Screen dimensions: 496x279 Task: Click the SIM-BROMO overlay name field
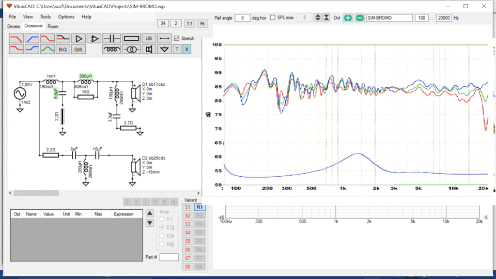(390, 18)
